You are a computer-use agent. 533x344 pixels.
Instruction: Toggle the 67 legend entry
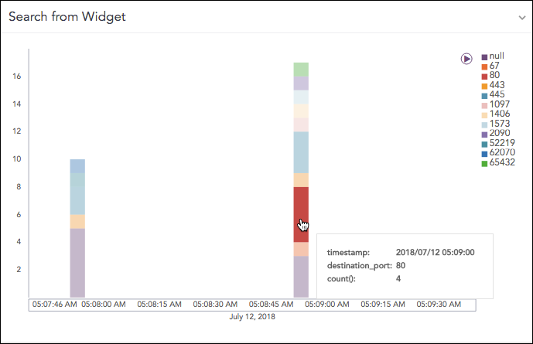tap(494, 66)
